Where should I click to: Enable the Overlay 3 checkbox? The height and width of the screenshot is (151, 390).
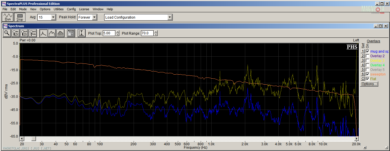tap(367, 61)
